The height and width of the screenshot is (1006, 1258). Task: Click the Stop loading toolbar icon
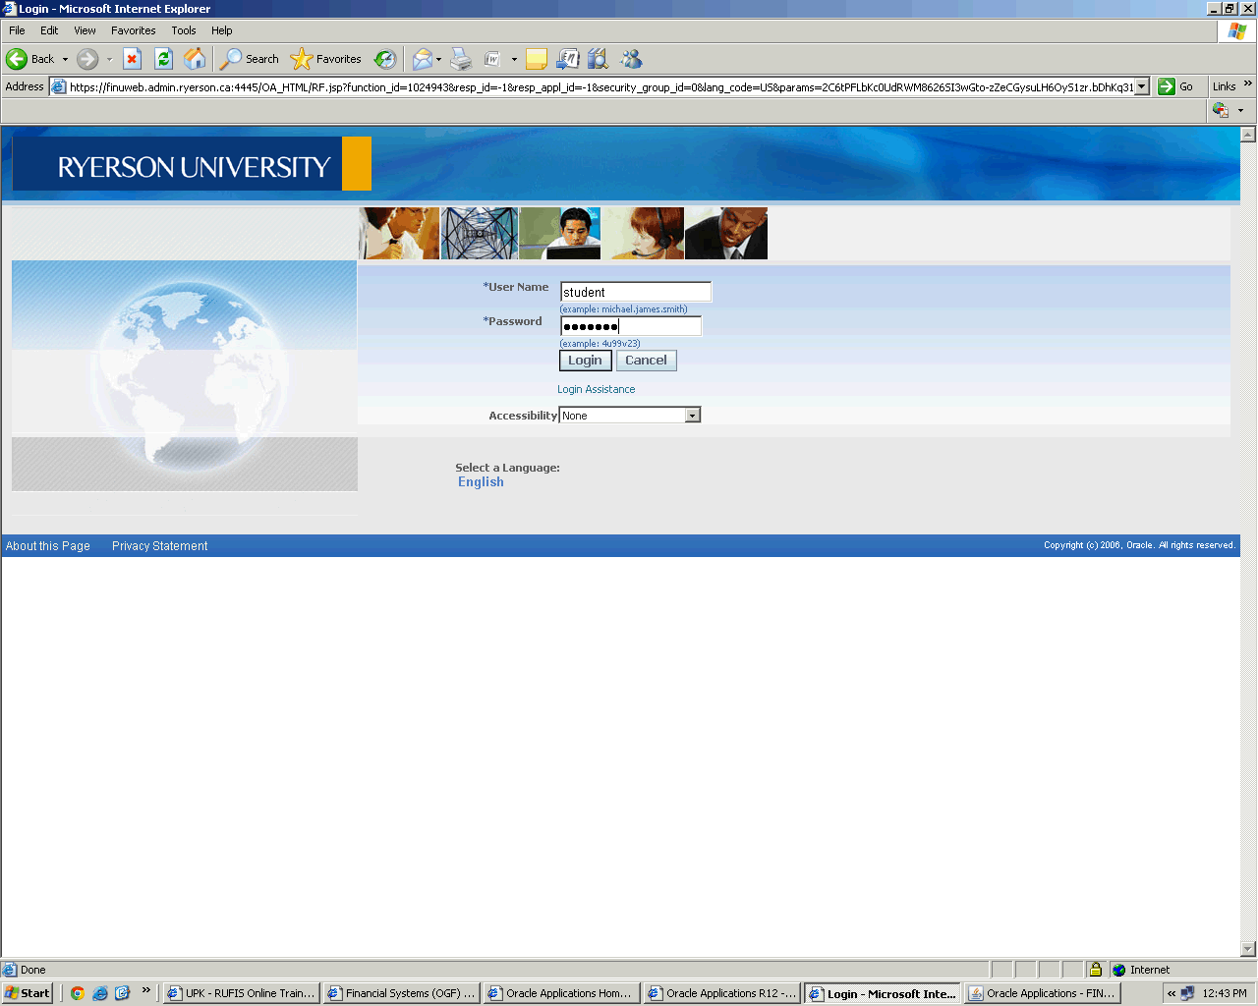(x=132, y=59)
